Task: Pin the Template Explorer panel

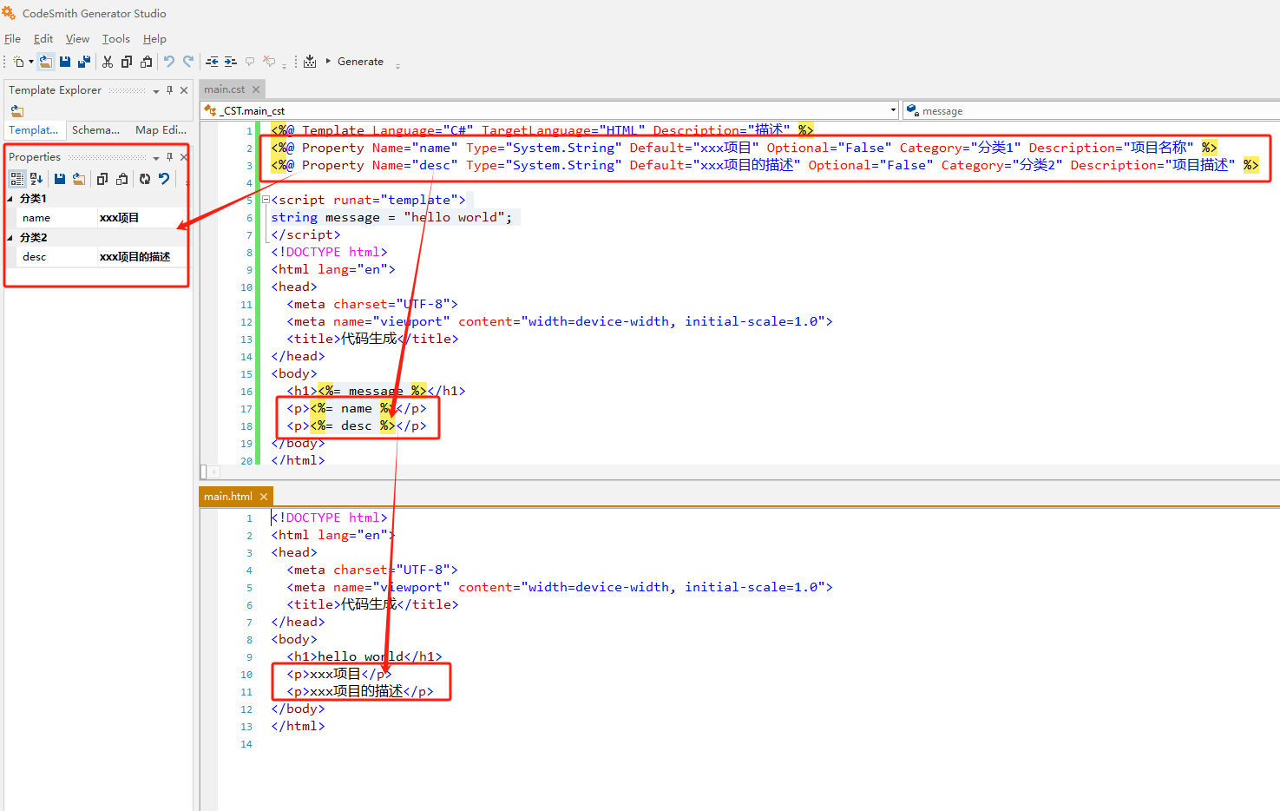Action: tap(169, 90)
